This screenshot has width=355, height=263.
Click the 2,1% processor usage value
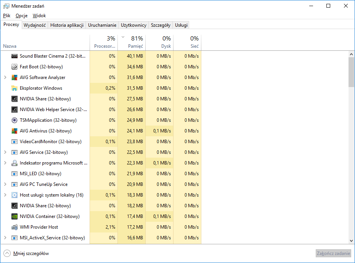click(110, 227)
